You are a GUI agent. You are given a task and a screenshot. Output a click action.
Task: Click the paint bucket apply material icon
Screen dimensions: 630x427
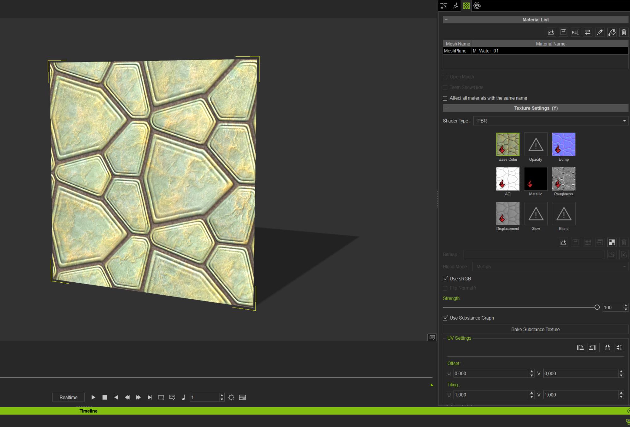[612, 32]
